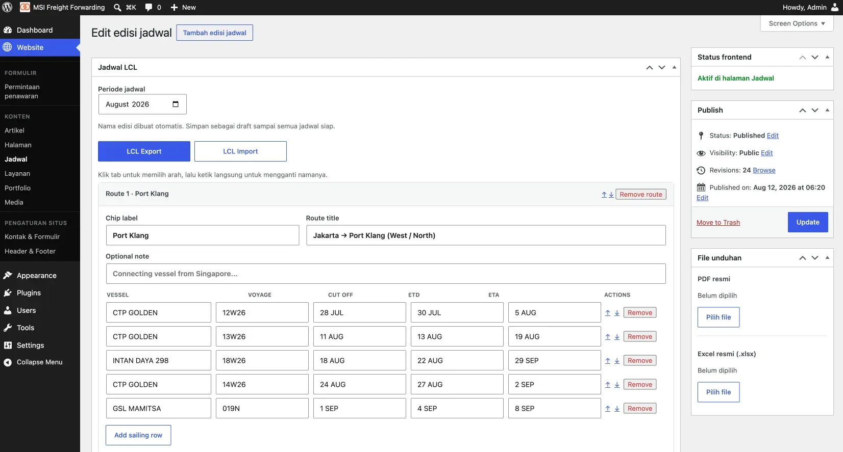Click Remove route button
This screenshot has width=843, height=452.
tap(641, 194)
